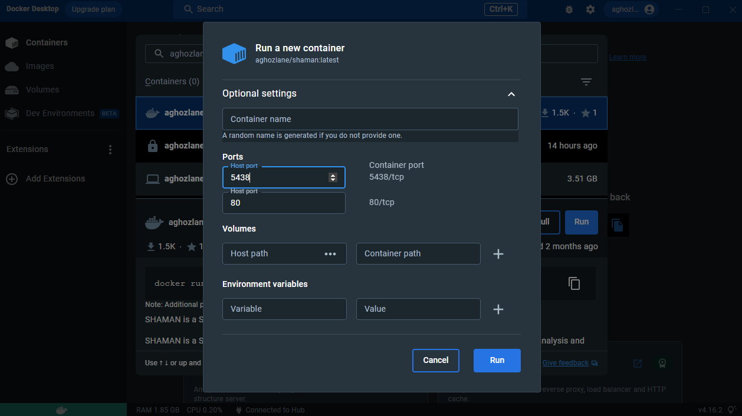The height and width of the screenshot is (416, 742).
Task: Click the Docker whale icon in status bar
Action: (61, 410)
